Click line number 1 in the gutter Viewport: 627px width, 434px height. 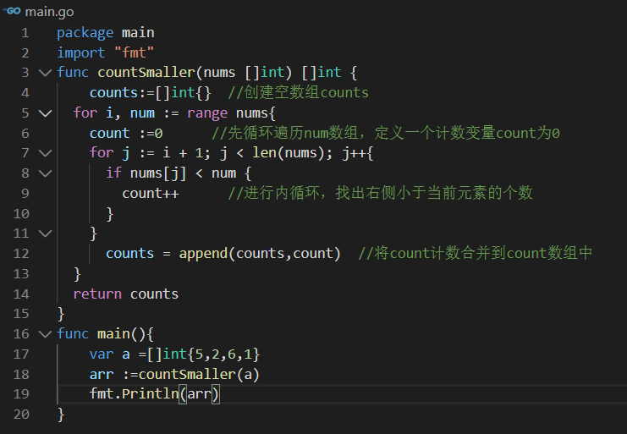25,33
